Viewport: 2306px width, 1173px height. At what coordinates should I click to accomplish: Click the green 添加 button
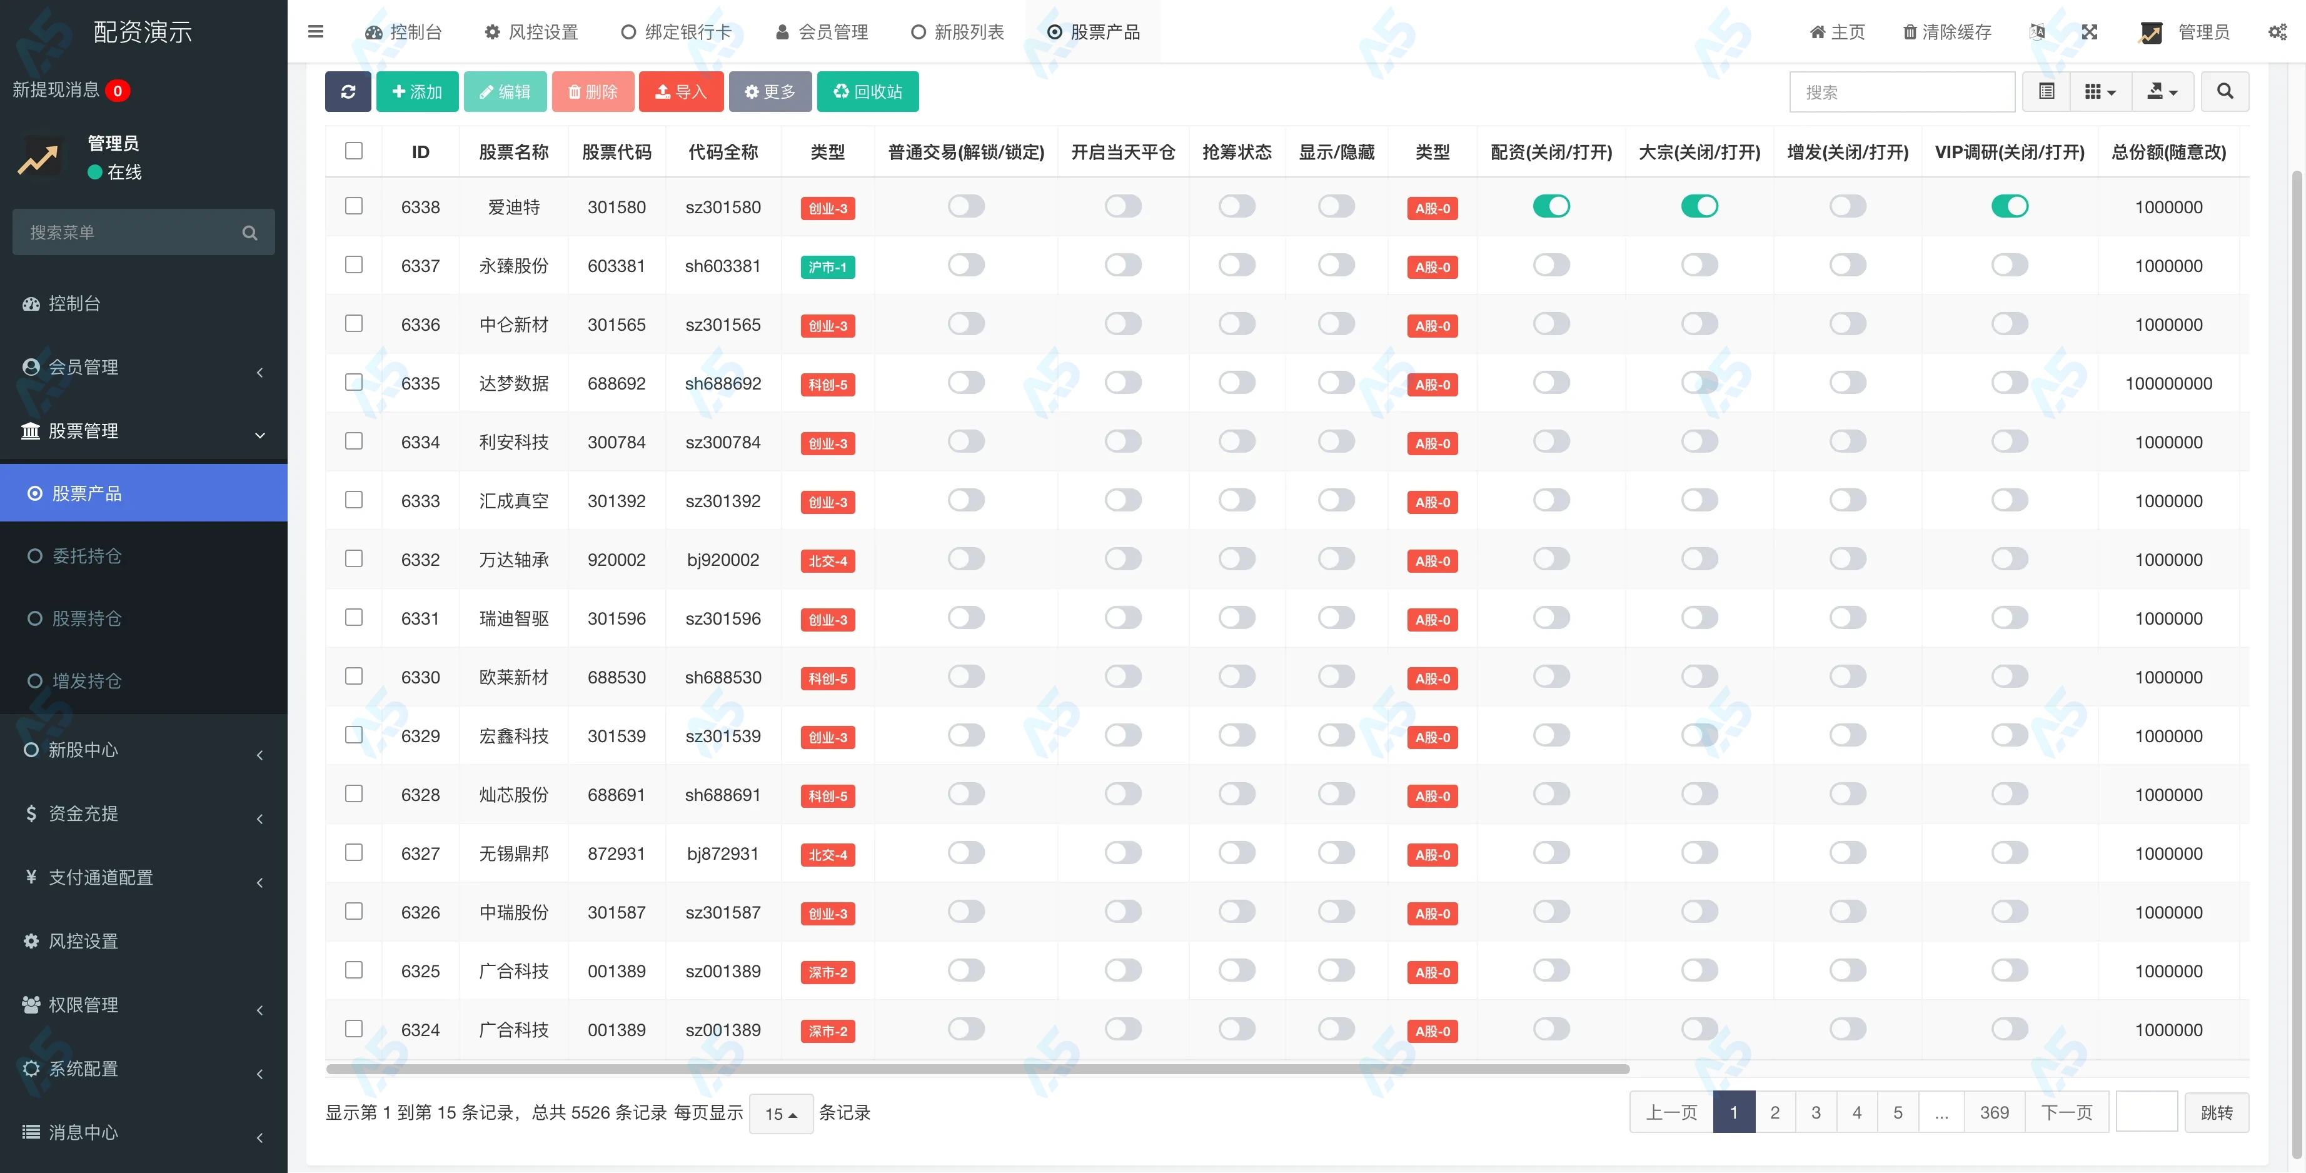tap(417, 91)
